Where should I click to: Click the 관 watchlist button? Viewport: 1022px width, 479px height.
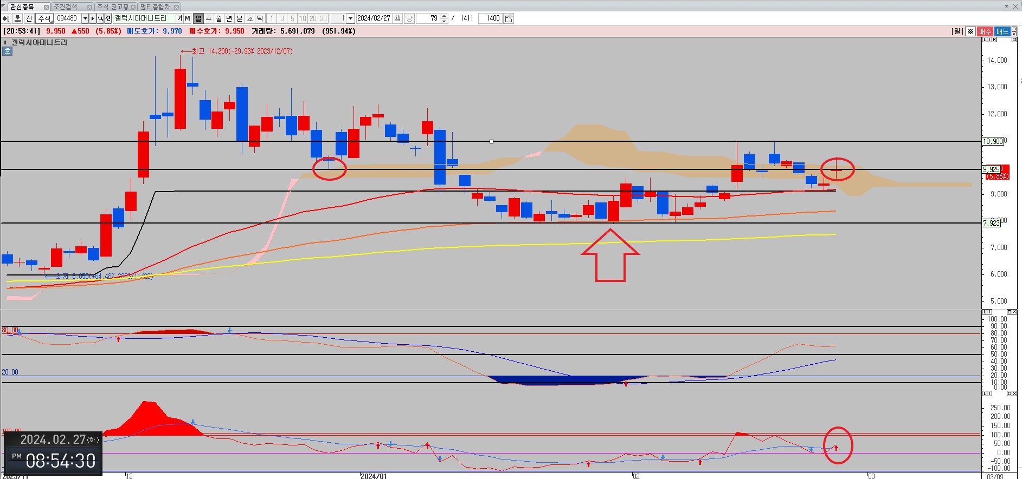tap(108, 18)
